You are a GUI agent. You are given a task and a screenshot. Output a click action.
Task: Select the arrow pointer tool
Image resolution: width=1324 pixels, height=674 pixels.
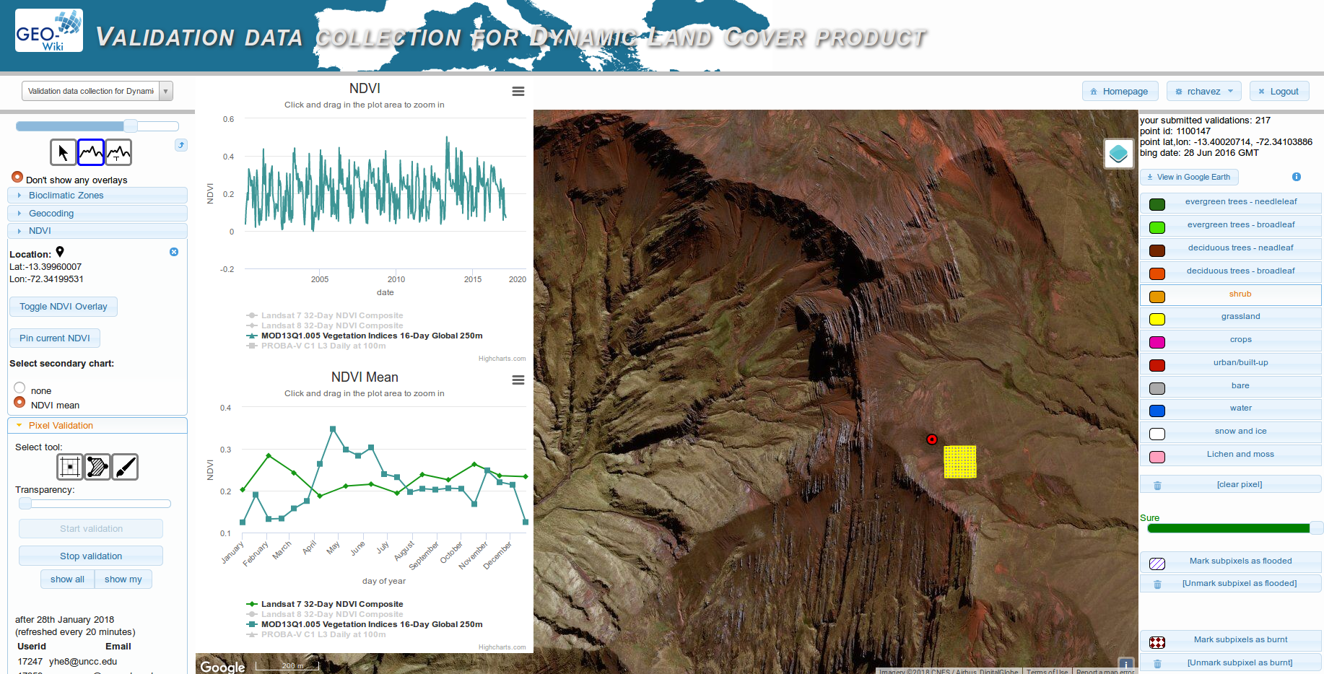[63, 152]
